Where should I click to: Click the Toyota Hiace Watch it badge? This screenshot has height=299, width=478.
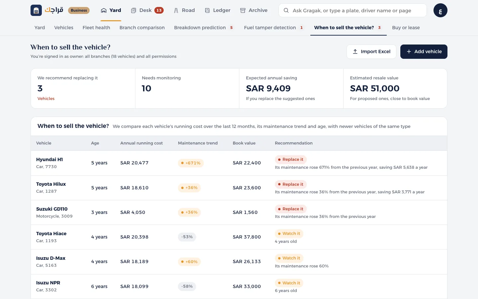(289, 234)
